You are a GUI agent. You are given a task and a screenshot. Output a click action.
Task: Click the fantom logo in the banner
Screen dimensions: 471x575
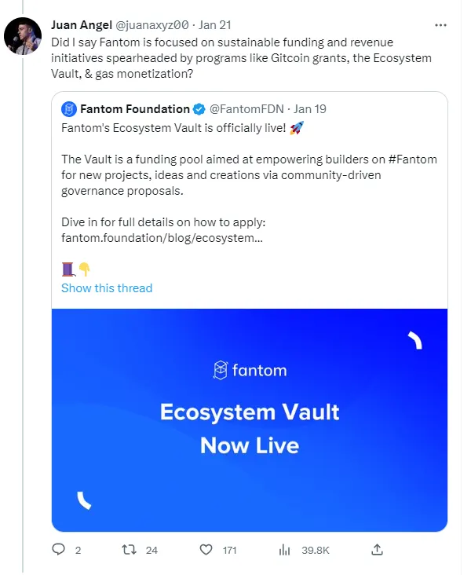(x=250, y=370)
